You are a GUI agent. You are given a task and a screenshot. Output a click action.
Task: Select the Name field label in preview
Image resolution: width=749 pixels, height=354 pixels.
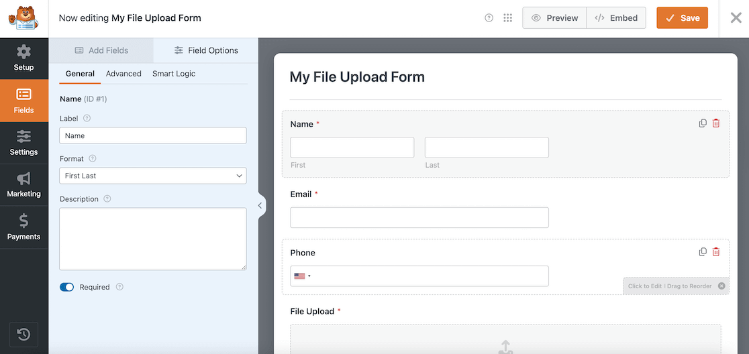point(302,124)
